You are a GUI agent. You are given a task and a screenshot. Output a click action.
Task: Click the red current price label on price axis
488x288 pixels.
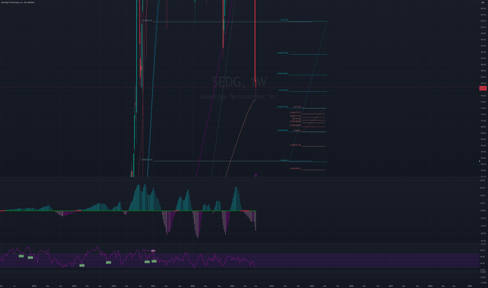[x=483, y=88]
